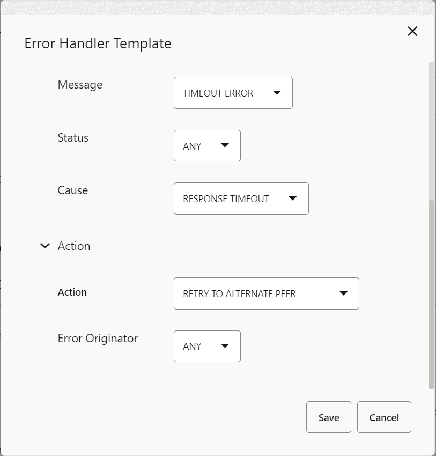Open the Action dropdown showing RETRY TO ALTERNATE PEER
Screen dimensions: 436x456
tap(266, 293)
